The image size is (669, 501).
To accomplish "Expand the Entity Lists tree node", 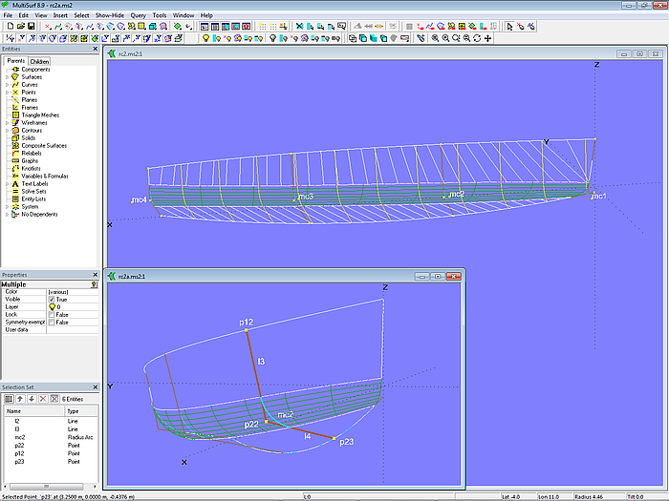I will [x=7, y=199].
